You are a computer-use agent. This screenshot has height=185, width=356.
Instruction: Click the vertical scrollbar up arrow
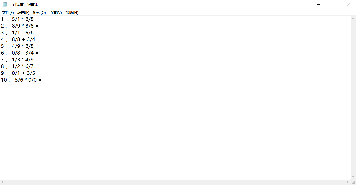point(353,18)
